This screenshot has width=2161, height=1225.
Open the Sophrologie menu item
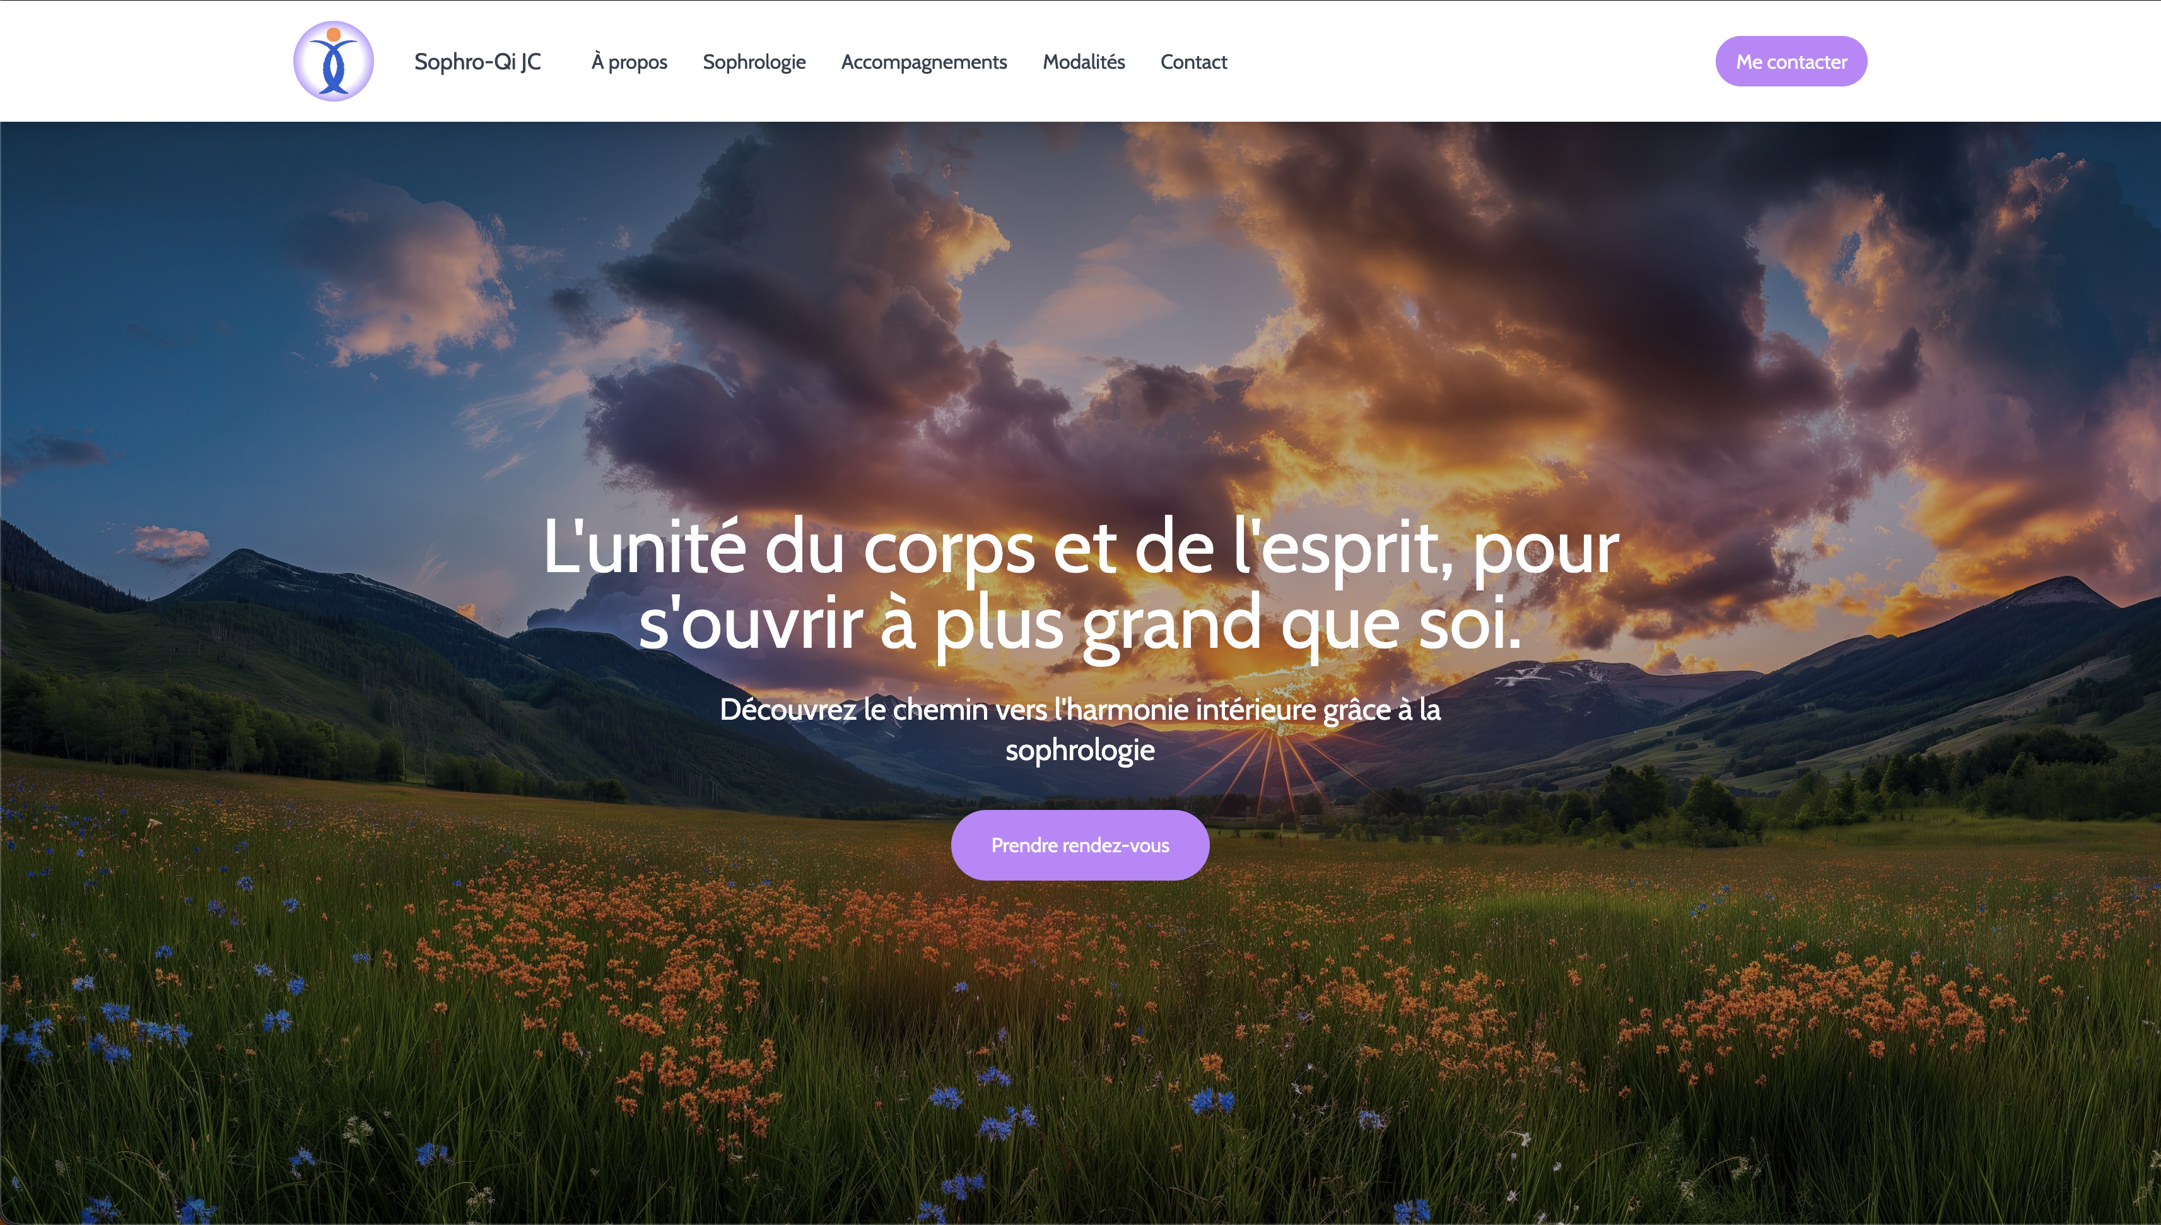click(x=754, y=62)
